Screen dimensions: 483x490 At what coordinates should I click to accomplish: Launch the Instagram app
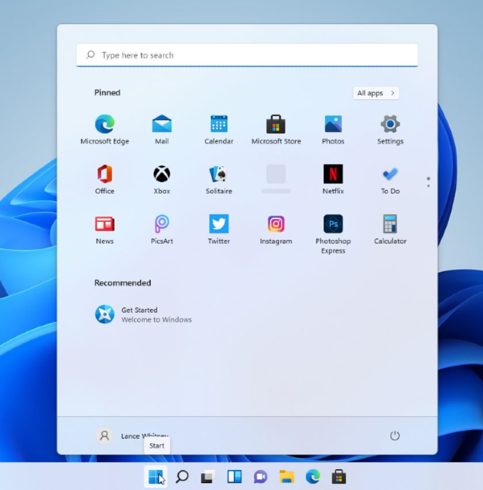click(x=276, y=229)
